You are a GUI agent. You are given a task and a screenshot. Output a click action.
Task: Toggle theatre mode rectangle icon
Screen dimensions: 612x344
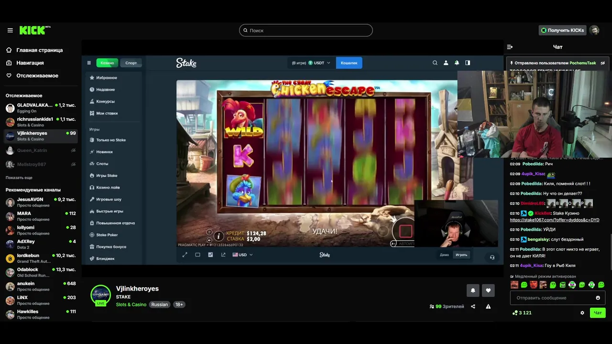tap(197, 255)
